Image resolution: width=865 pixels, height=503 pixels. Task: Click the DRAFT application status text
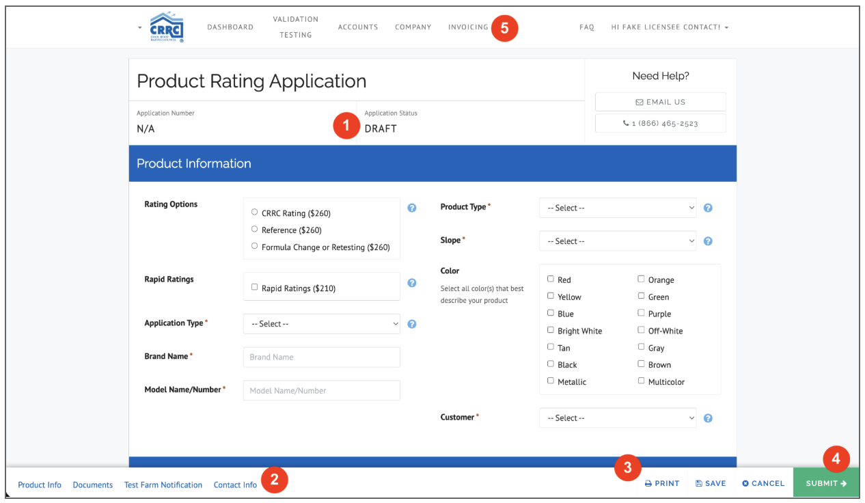(x=381, y=128)
